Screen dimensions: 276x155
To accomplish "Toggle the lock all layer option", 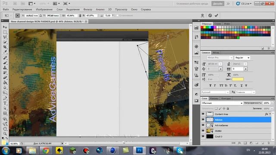I will [x=228, y=108].
